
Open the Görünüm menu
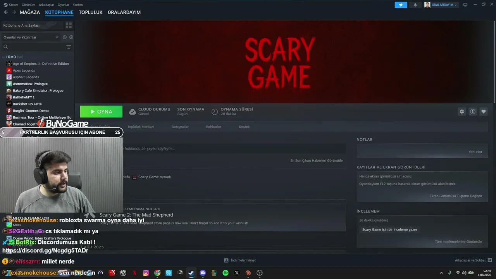(28, 5)
